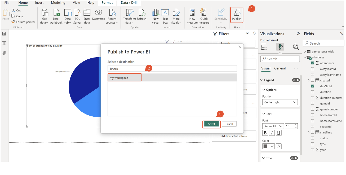346x175 pixels.
Task: Choose My workspace destination
Action: pyautogui.click(x=172, y=78)
